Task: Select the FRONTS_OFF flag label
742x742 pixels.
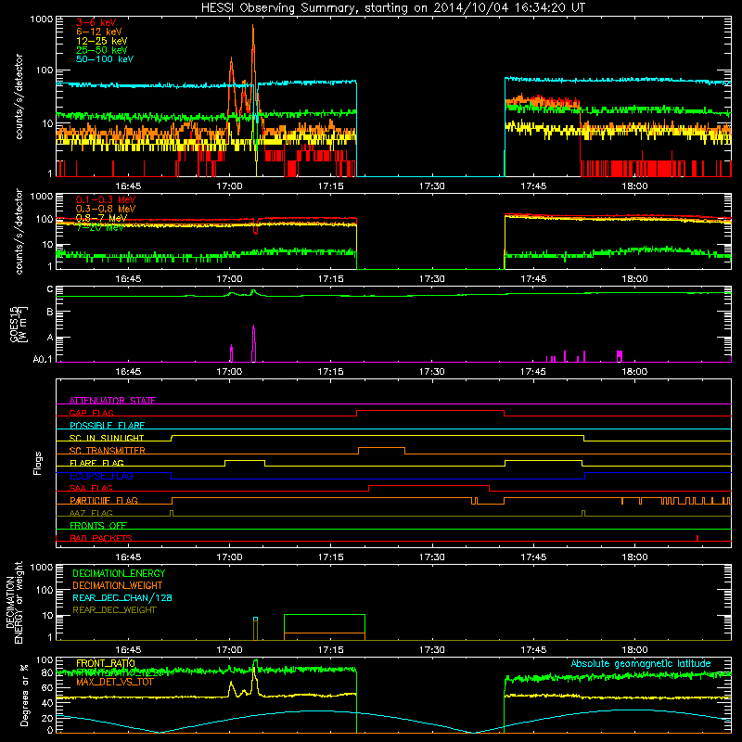Action: (98, 525)
